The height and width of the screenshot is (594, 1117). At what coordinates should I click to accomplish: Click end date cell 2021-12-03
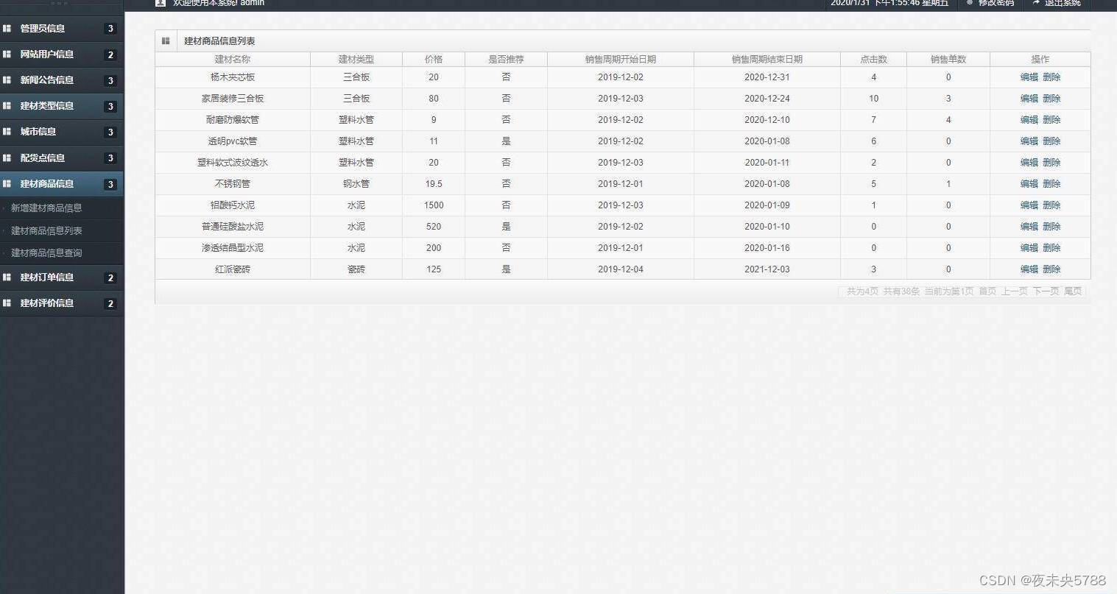click(767, 269)
